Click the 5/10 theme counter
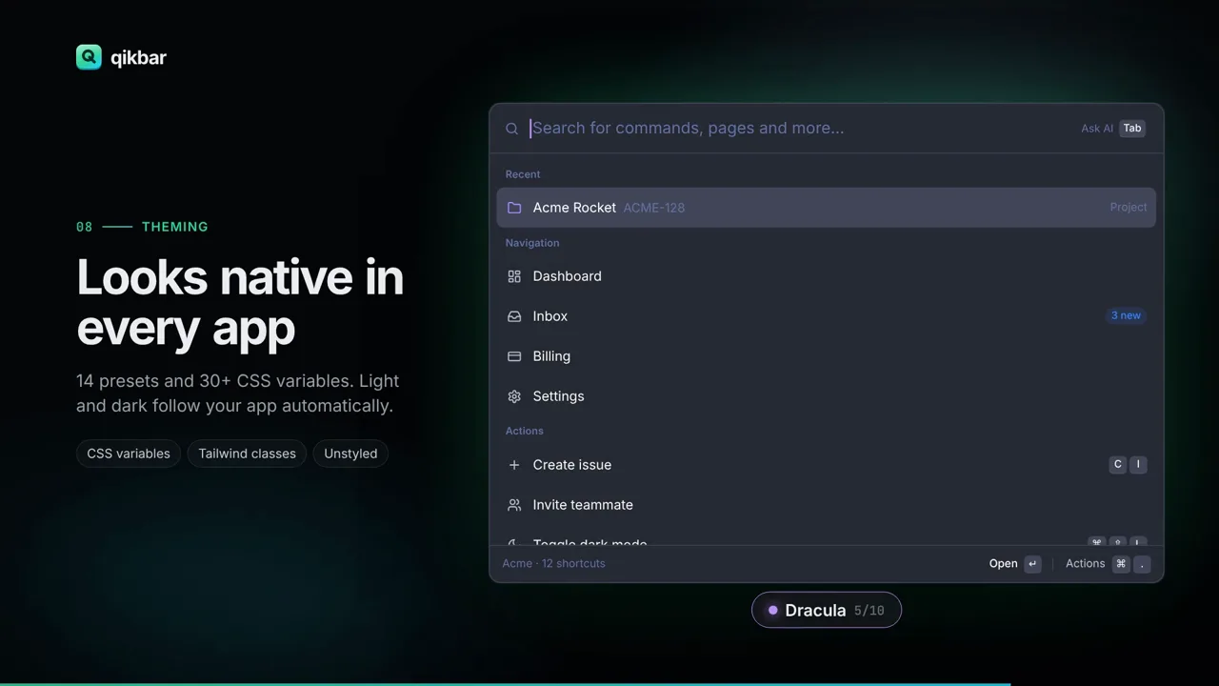Viewport: 1219px width, 686px height. pos(869,611)
